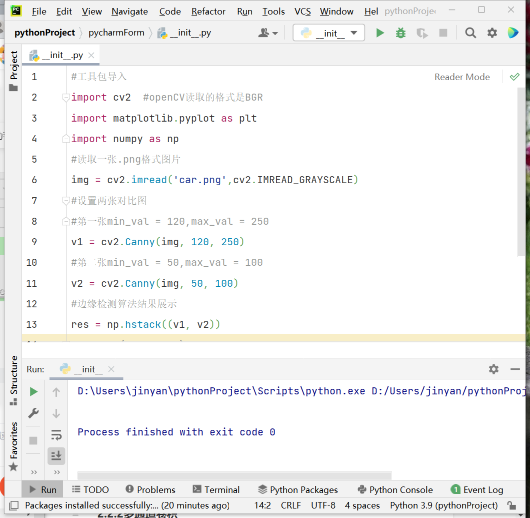Rerun __init__ using the Run panel play icon
This screenshot has width=530, height=518.
[x=32, y=391]
